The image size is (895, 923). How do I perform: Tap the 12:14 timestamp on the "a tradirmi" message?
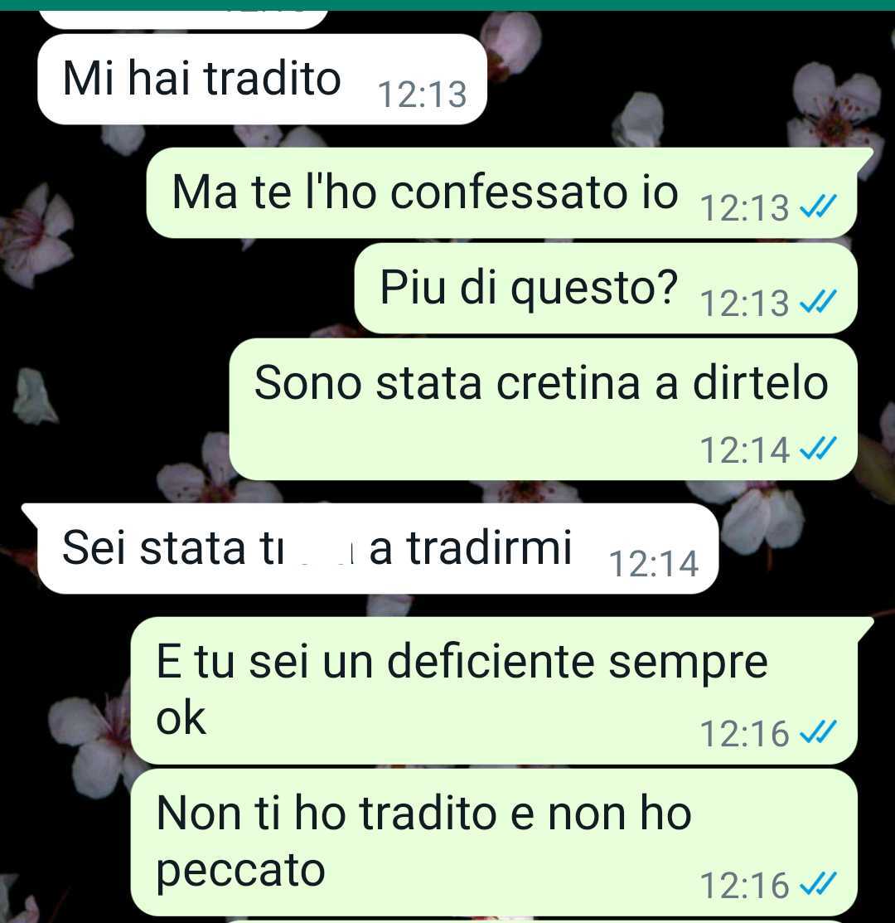click(653, 564)
